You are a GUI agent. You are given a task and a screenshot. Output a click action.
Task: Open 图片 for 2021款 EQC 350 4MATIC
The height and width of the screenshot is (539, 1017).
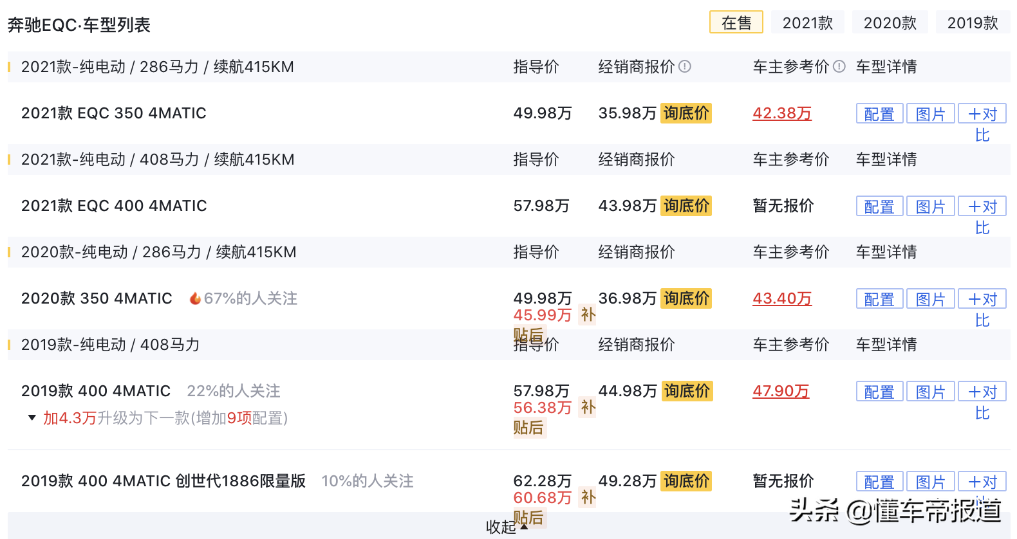click(930, 114)
